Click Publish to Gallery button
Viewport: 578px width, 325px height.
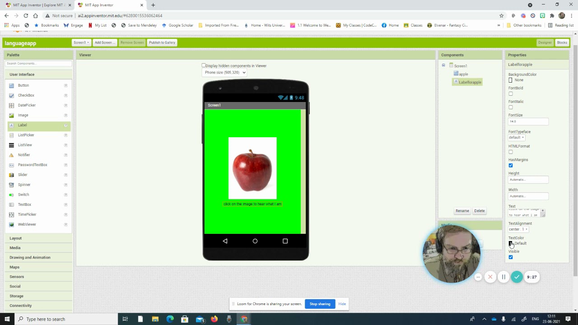[162, 42]
